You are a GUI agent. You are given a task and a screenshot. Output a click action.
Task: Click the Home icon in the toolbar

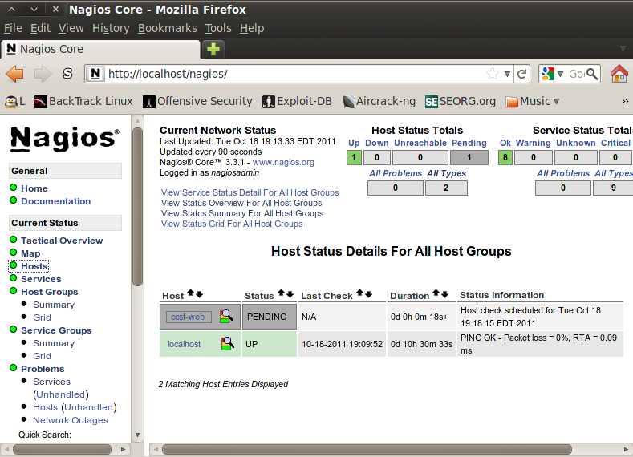[619, 74]
